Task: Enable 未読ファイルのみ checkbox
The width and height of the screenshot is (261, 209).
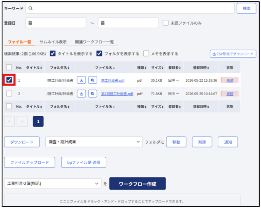Action: pos(165,23)
